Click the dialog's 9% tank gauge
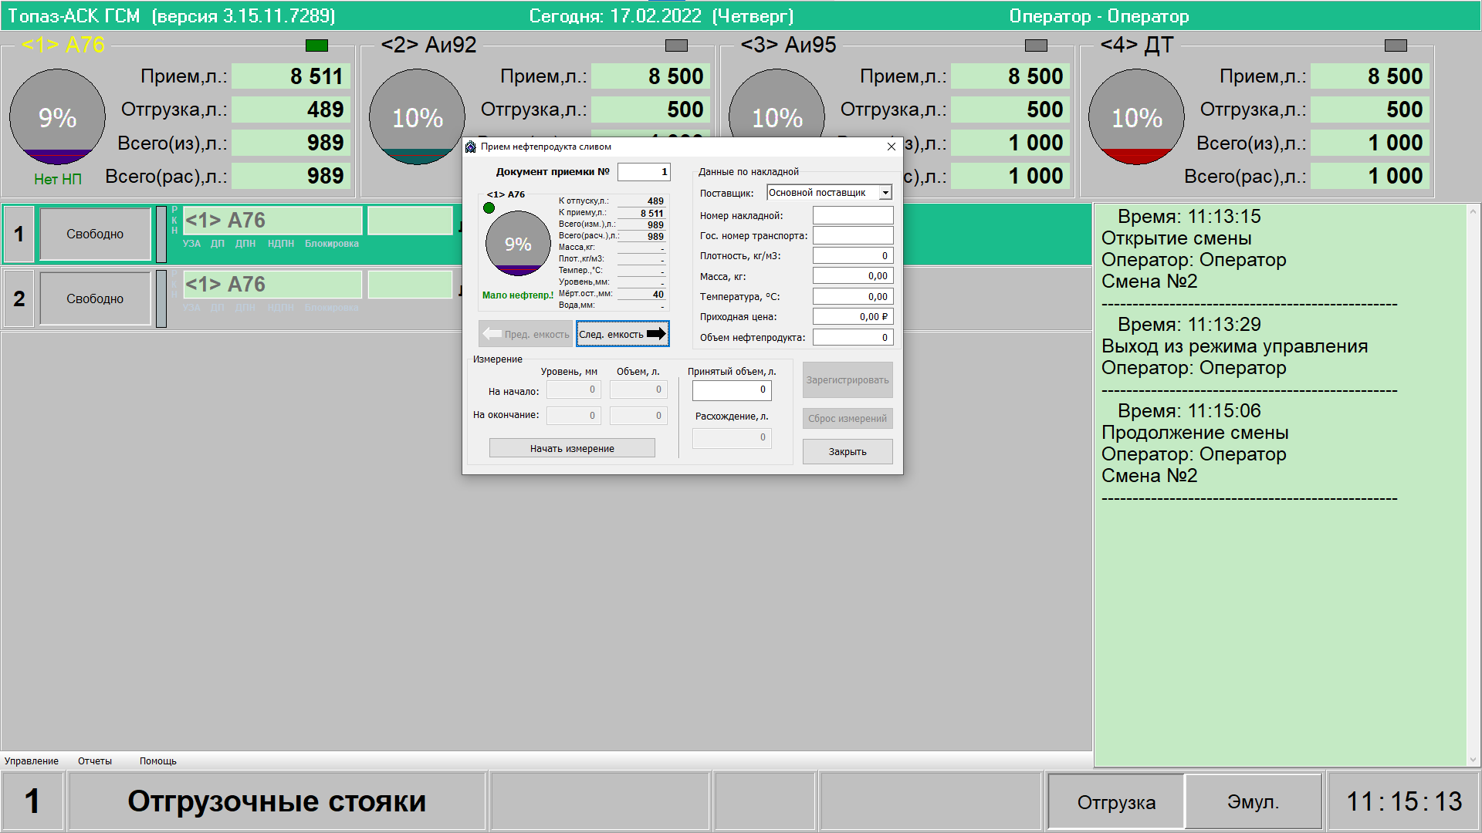Image resolution: width=1482 pixels, height=833 pixels. click(x=518, y=244)
